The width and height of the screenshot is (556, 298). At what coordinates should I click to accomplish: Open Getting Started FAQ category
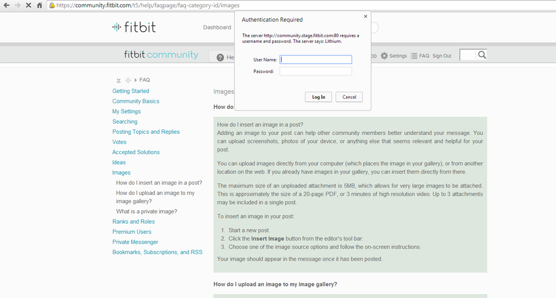coord(131,91)
